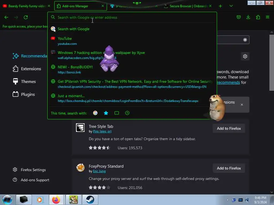Viewport: 274px width, 205px height.
Task: Open the media player taskbar icon
Action: 40,200
